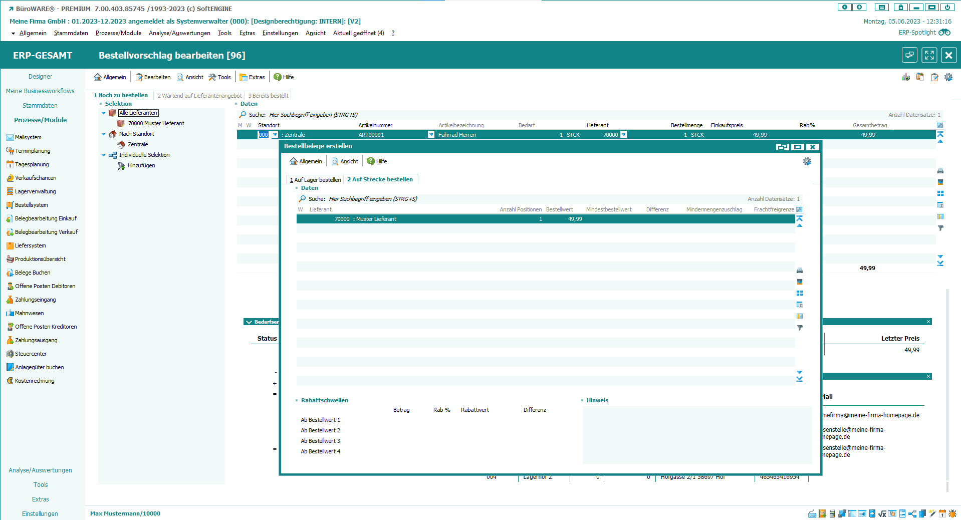This screenshot has width=961, height=520.
Task: Open Lagerverwaltung in the left sidebar
Action: click(35, 191)
